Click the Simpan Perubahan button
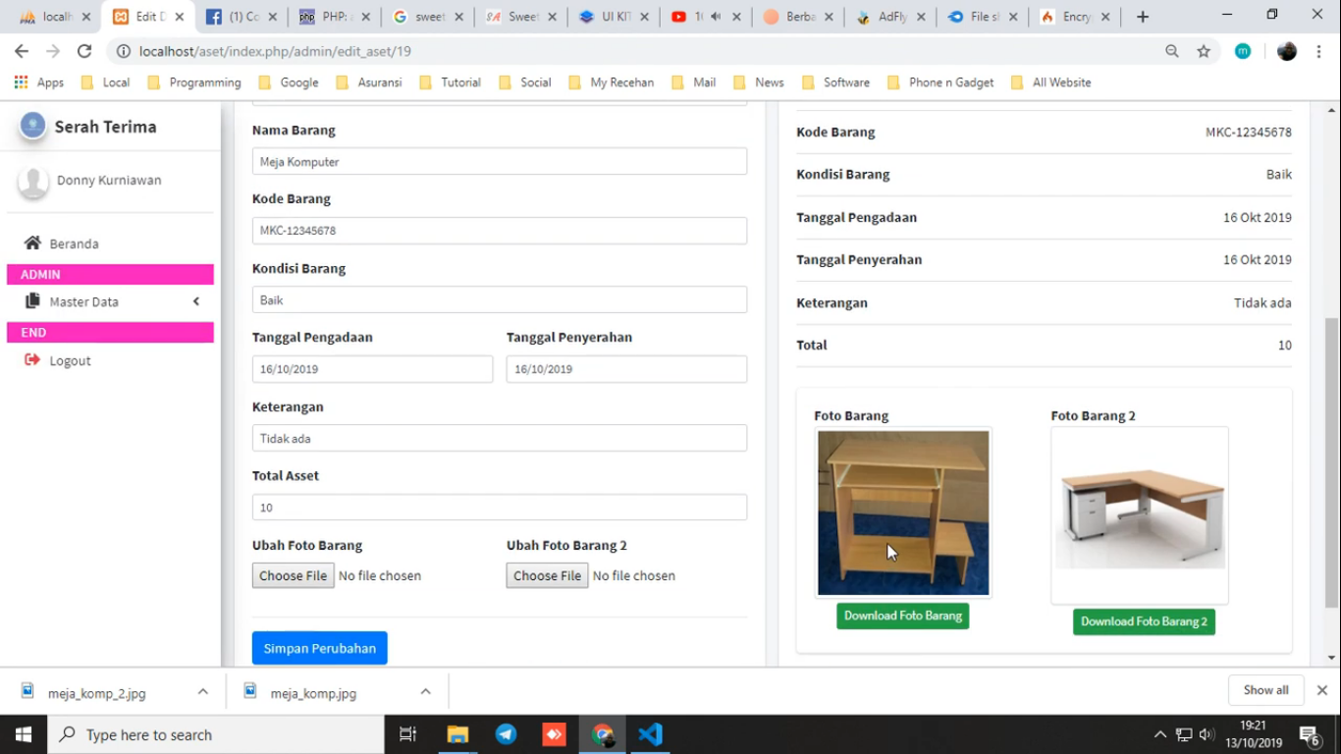The height and width of the screenshot is (754, 1341). point(320,648)
